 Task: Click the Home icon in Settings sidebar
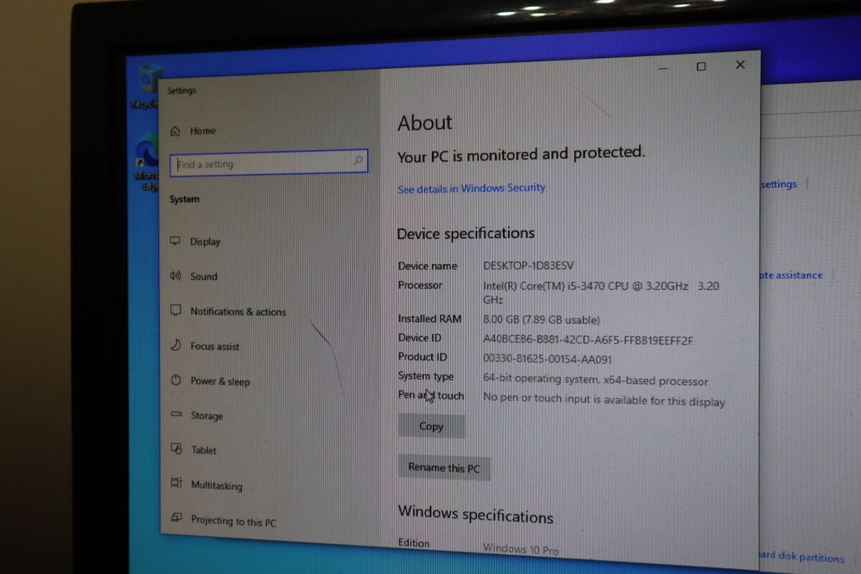pyautogui.click(x=175, y=131)
